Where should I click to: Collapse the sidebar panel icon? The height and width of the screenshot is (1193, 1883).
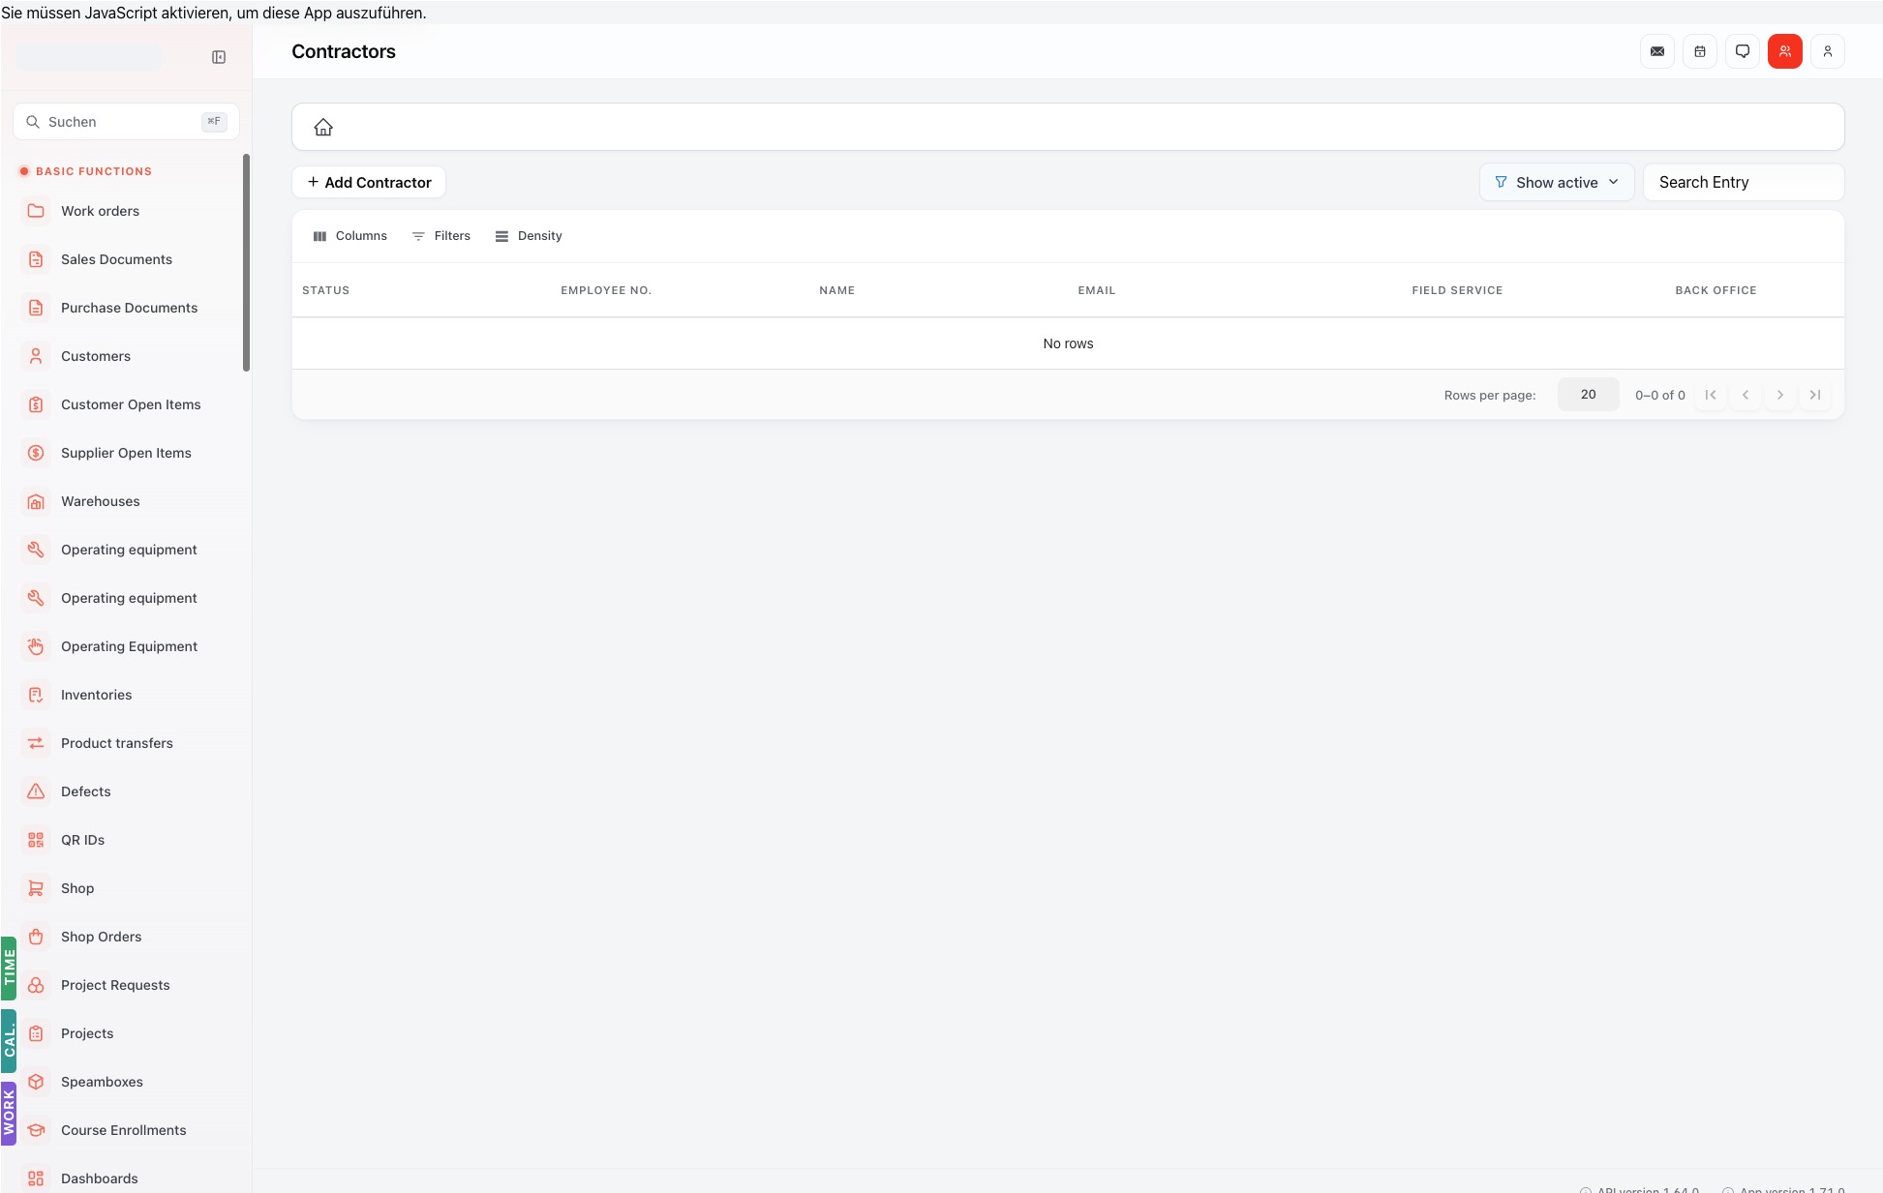point(219,57)
